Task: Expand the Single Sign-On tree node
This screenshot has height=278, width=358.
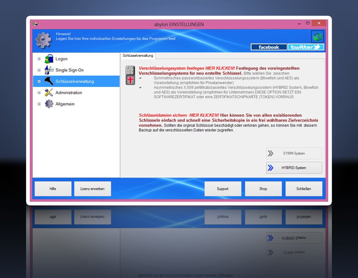Action: tap(39, 70)
